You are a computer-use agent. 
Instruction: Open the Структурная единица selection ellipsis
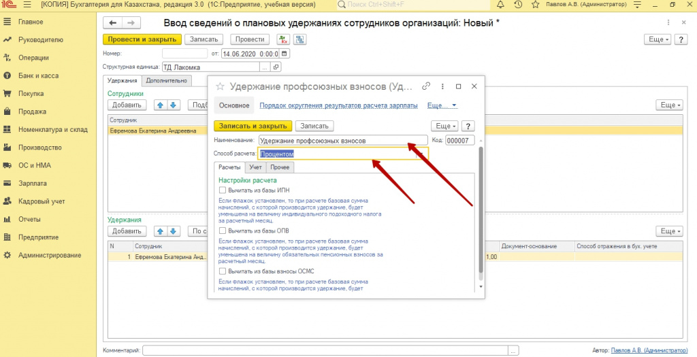(x=265, y=67)
